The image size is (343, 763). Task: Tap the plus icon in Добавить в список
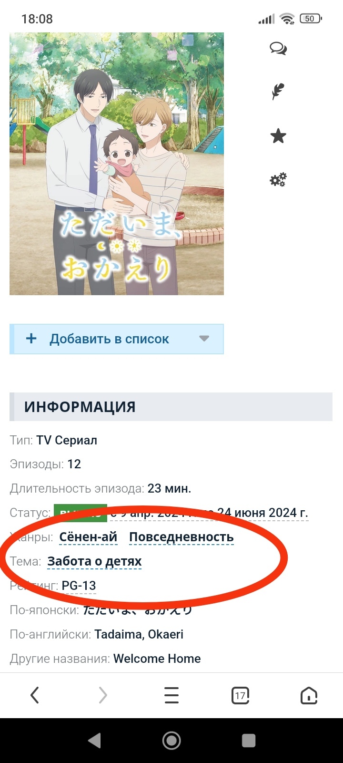pyautogui.click(x=31, y=339)
